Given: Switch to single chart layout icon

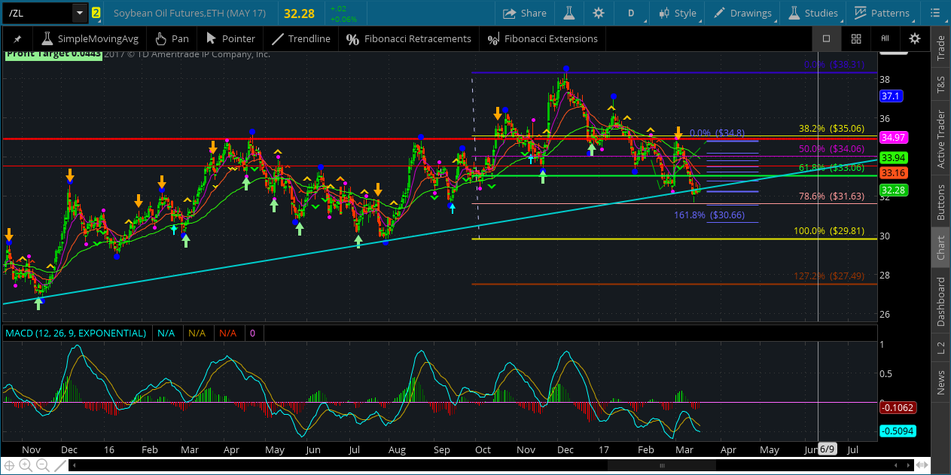Looking at the screenshot, I should pyautogui.click(x=826, y=38).
